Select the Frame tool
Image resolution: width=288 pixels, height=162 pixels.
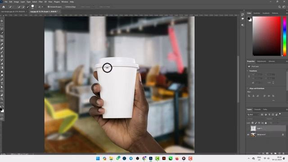pyautogui.click(x=2, y=40)
